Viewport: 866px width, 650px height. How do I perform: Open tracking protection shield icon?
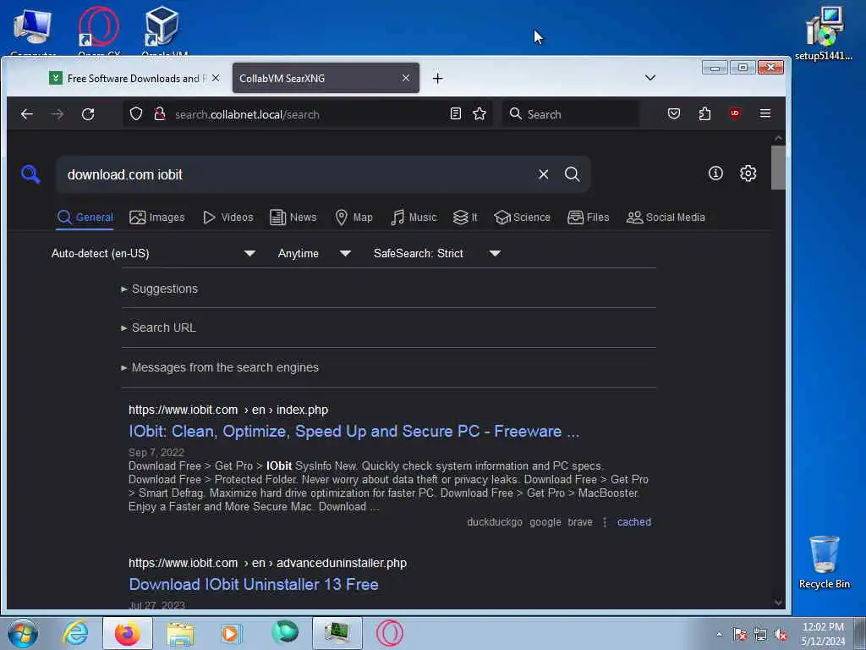(x=136, y=114)
